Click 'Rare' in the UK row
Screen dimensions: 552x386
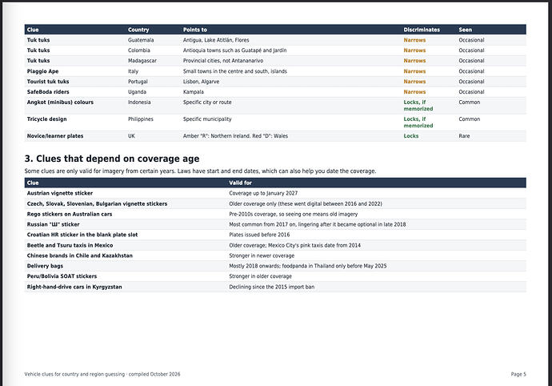click(x=464, y=135)
